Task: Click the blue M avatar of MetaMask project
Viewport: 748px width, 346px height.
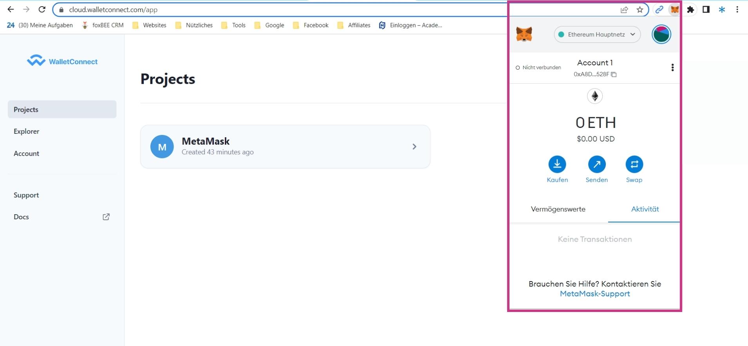Action: (162, 147)
